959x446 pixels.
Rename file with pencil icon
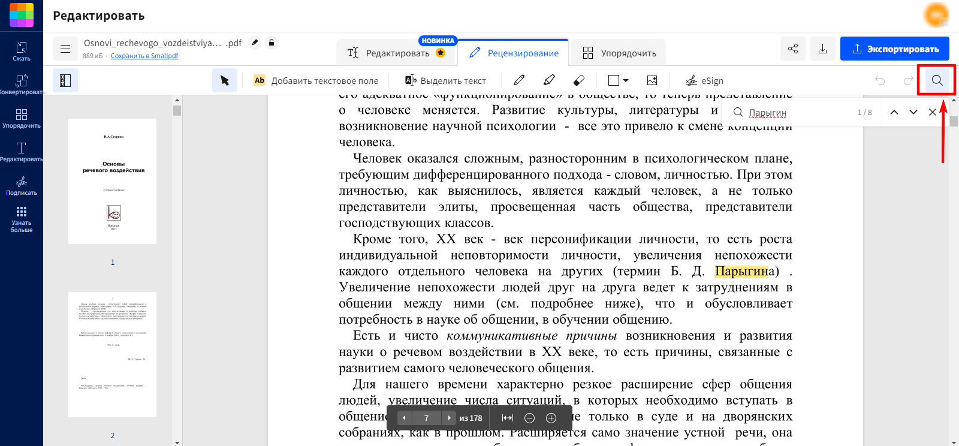click(255, 43)
